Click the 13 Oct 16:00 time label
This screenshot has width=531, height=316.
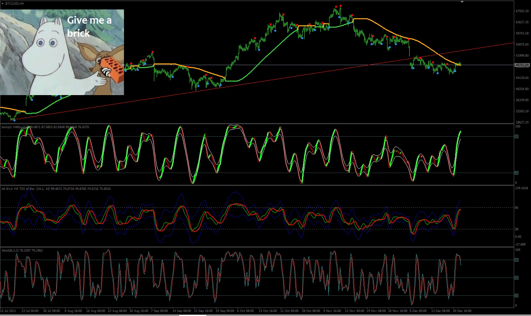click(268, 311)
